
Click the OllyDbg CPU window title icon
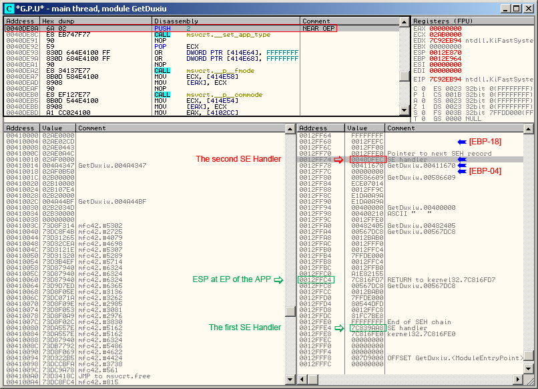(x=9, y=9)
